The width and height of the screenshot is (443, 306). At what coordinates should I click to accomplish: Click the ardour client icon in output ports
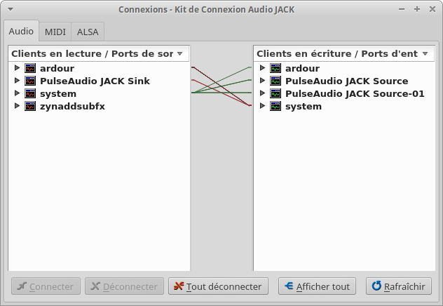30,68
